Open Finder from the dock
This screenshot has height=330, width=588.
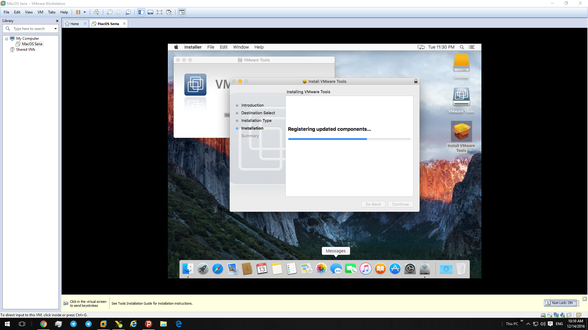pyautogui.click(x=188, y=269)
